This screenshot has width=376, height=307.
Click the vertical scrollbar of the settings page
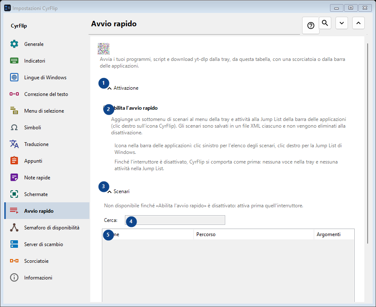[x=368, y=143]
